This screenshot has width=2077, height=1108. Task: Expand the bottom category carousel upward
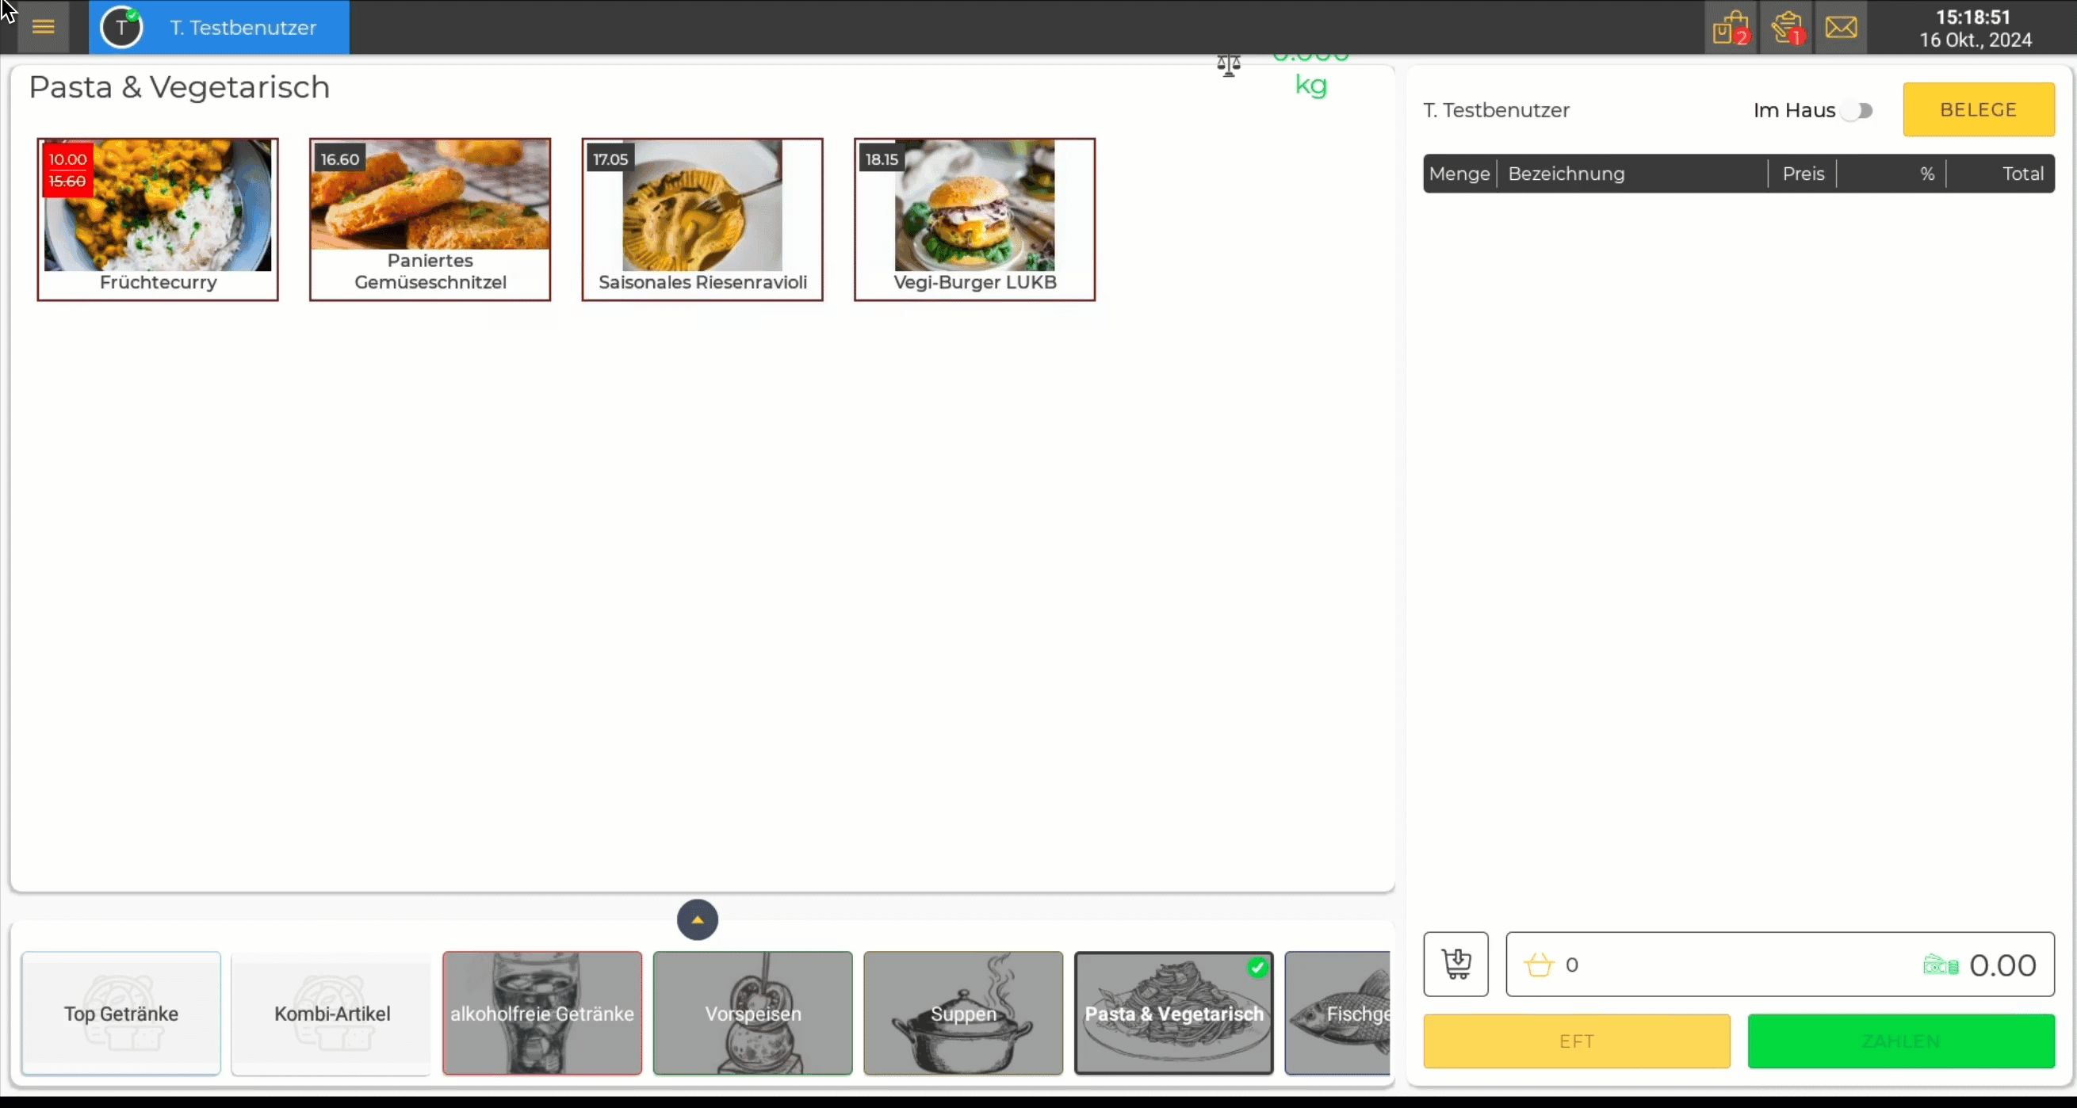point(698,920)
